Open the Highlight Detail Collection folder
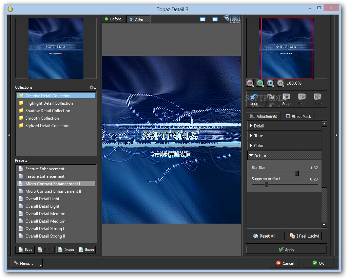This screenshot has height=279, width=348. (56, 103)
